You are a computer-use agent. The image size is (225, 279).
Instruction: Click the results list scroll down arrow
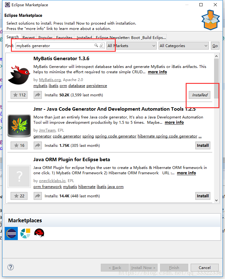tap(217, 200)
